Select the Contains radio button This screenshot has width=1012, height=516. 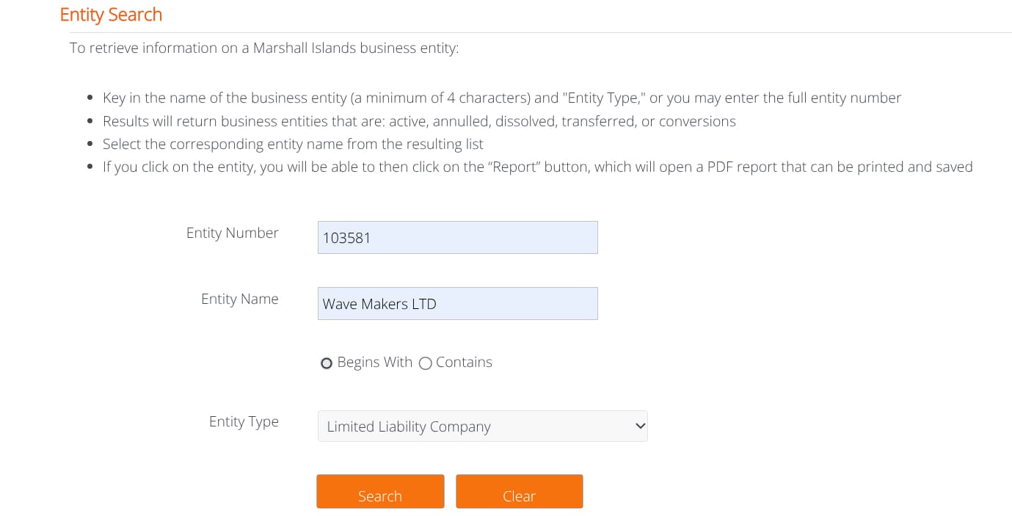[x=425, y=363]
